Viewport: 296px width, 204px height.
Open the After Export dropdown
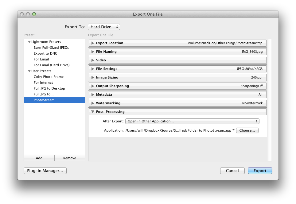(192, 121)
